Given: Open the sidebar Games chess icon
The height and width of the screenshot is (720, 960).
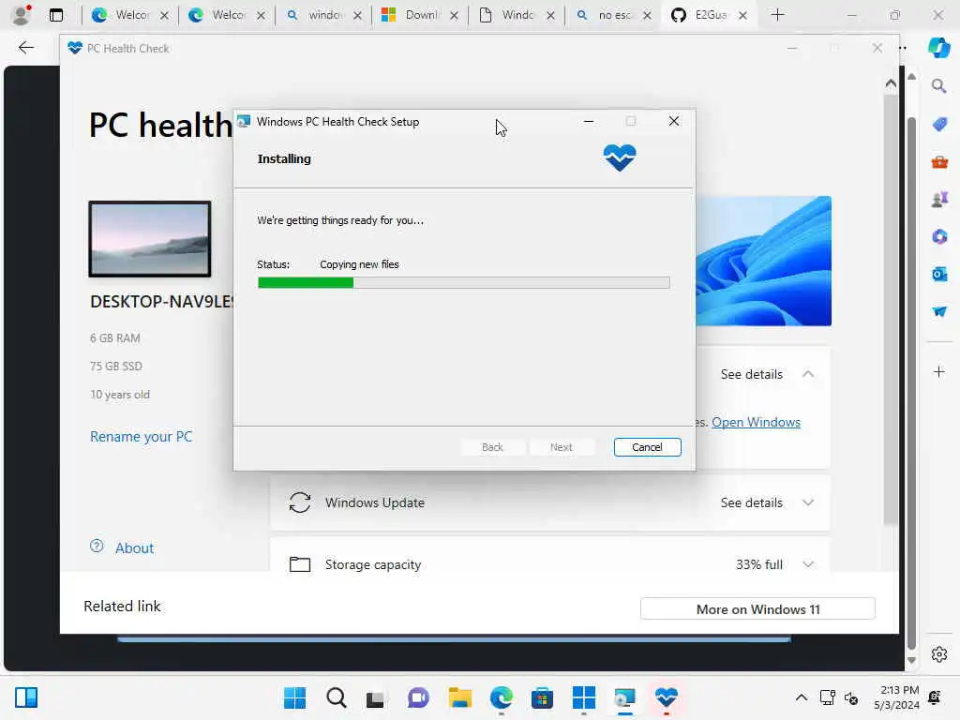Looking at the screenshot, I should (x=939, y=199).
